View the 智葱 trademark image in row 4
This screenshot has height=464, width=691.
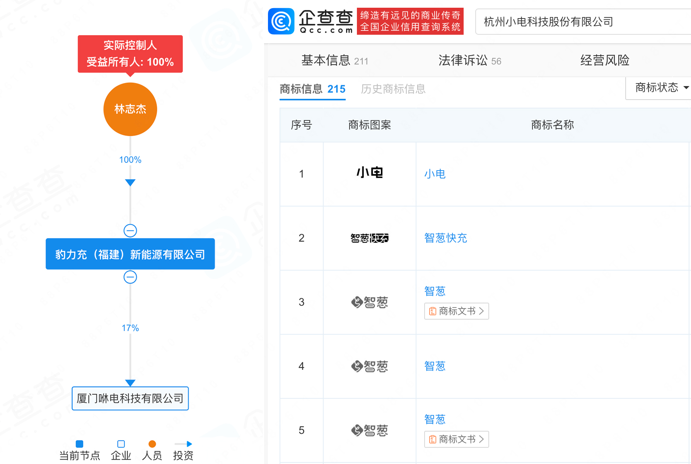click(370, 366)
